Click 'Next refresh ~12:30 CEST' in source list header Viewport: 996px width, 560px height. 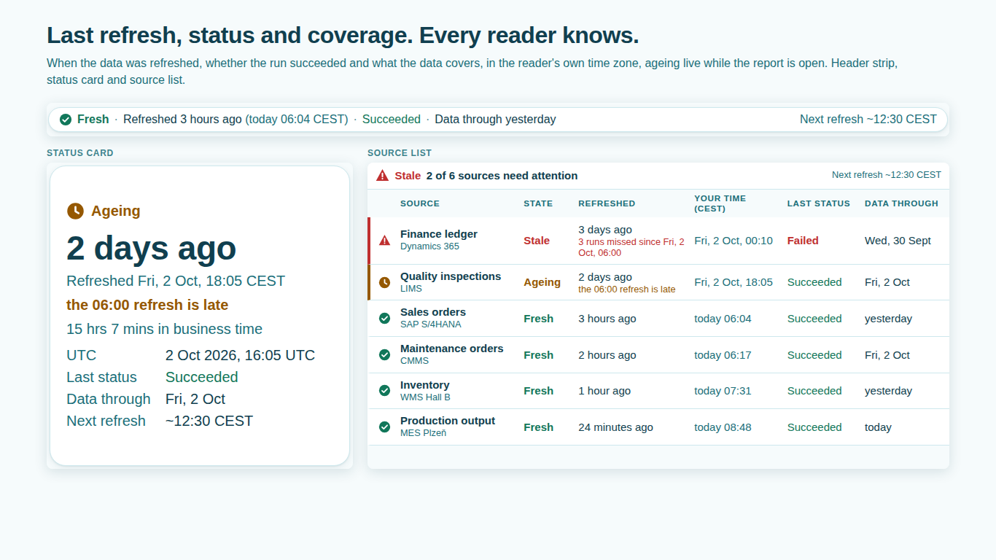tap(887, 175)
